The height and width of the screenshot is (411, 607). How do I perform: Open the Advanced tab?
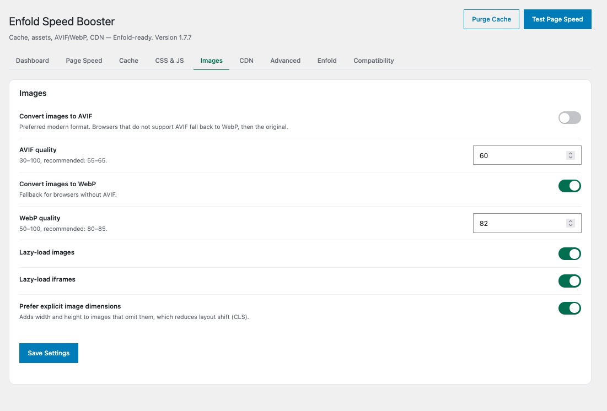tap(285, 61)
